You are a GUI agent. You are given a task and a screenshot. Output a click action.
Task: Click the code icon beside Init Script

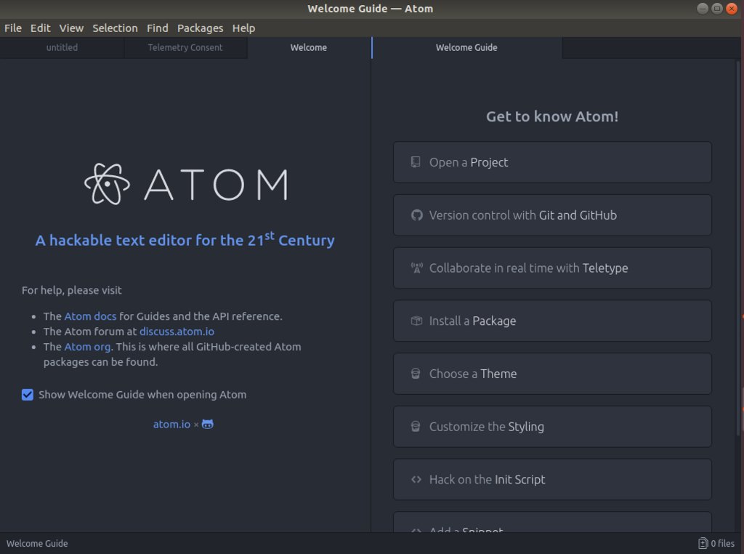point(416,480)
